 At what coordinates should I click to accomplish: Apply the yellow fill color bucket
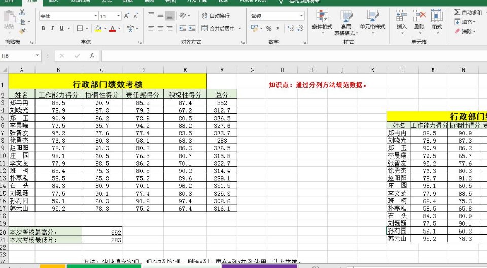(x=98, y=28)
